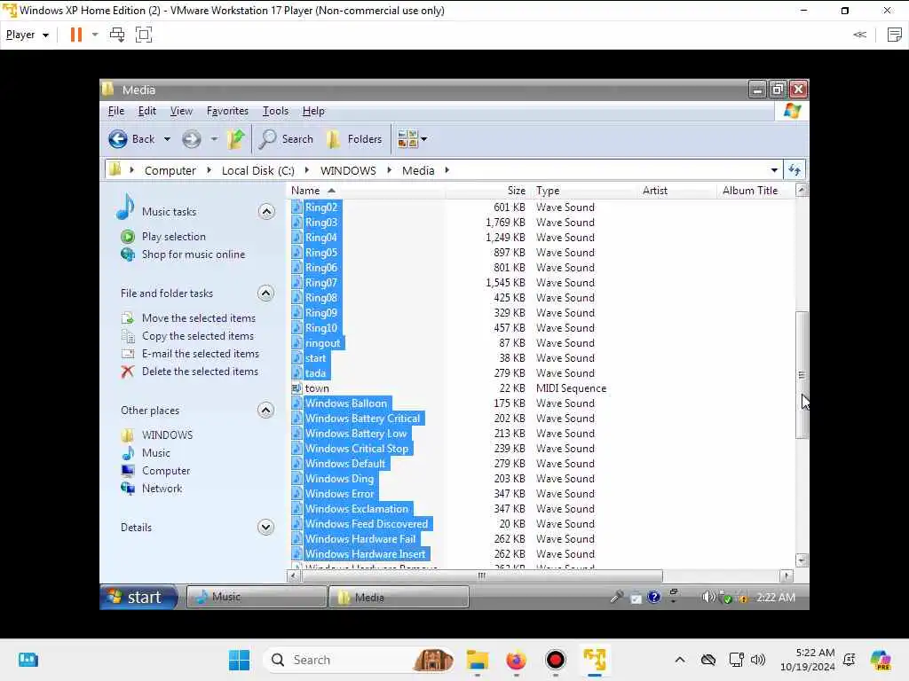Open File Explorer from Windows 11 taskbar
The image size is (909, 681).
477,660
